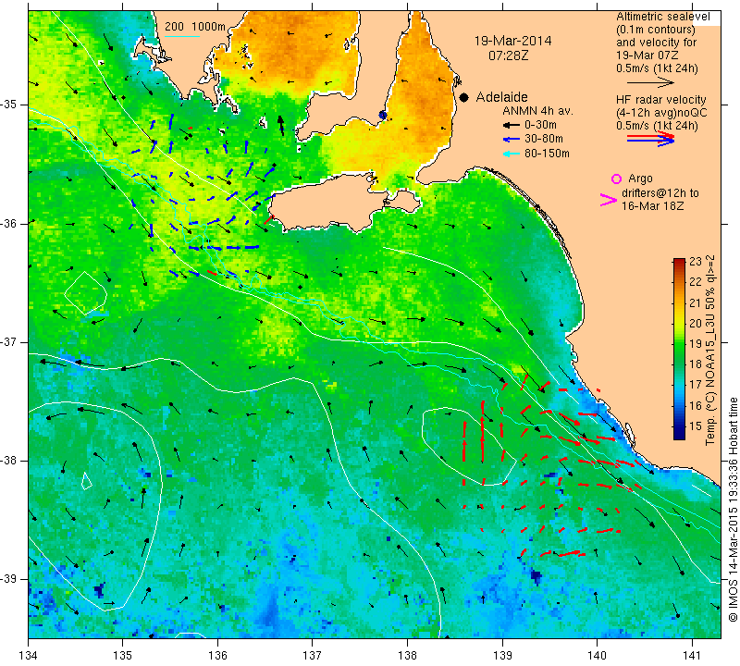Viewport: 740px width, 666px height.
Task: Click the '0-30m' depth legend label
Action: pyautogui.click(x=540, y=125)
